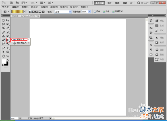Open the opacity slider arrow next to 100%
The image size is (167, 121).
click(90, 12)
